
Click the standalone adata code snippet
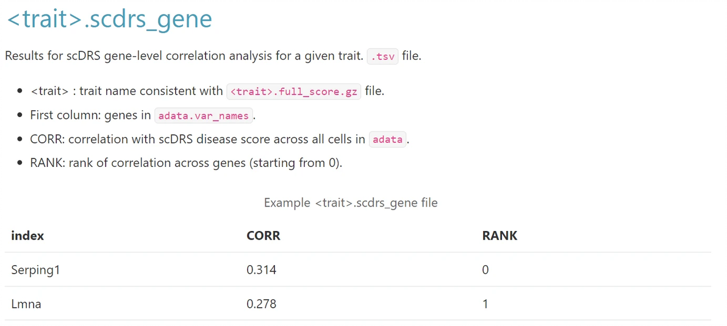[x=387, y=140]
